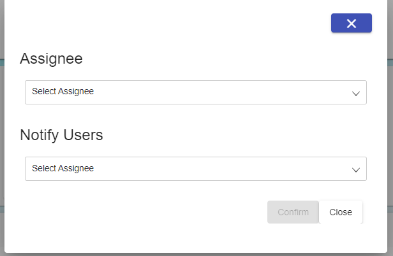393x256 pixels.
Task: Click "Select Assignee" placeholder under Assignee heading
Action: click(63, 92)
